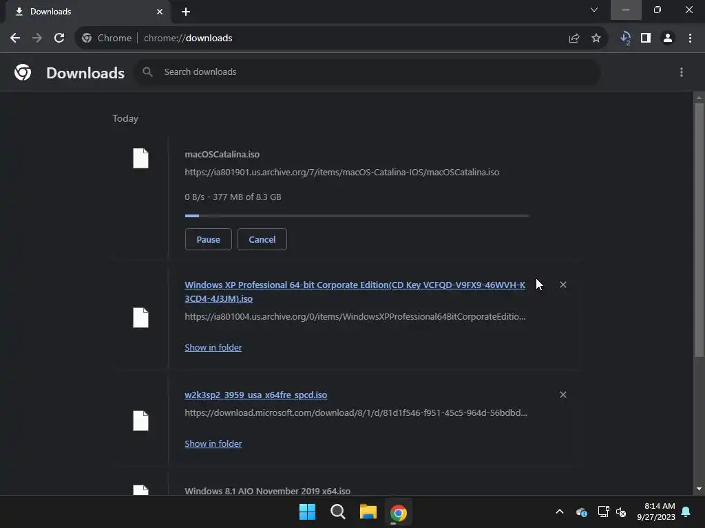Click the Chrome icon in the taskbar

coord(398,512)
